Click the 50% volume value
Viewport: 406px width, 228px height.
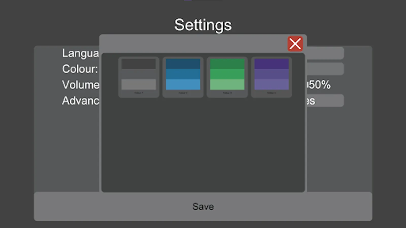point(319,85)
